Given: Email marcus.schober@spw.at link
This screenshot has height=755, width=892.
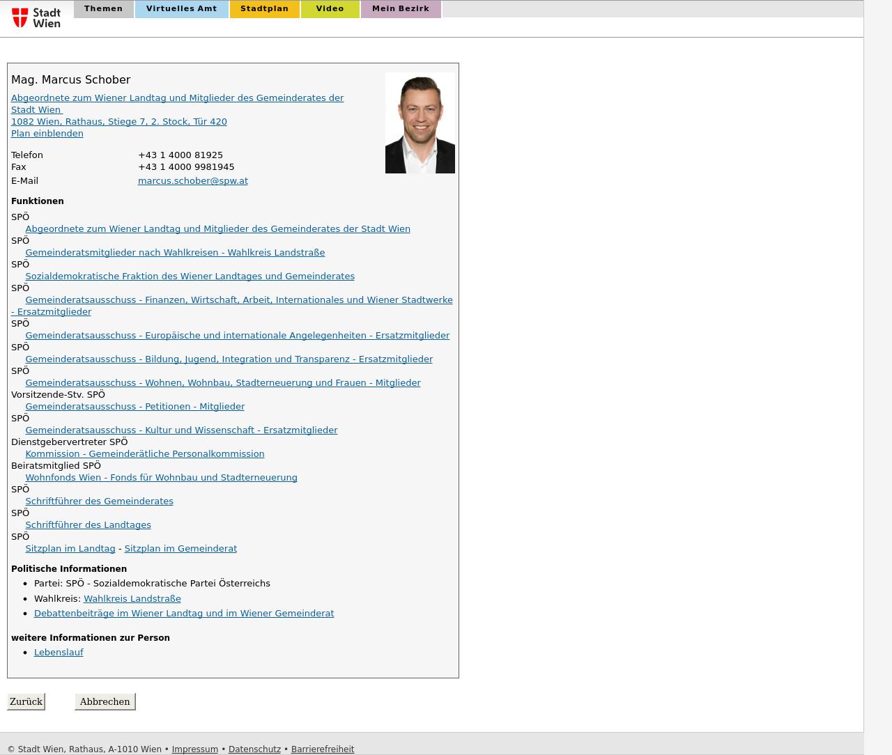Looking at the screenshot, I should pyautogui.click(x=193, y=180).
